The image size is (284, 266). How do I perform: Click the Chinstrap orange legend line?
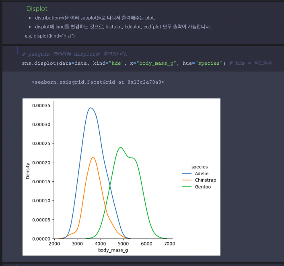pyautogui.click(x=187, y=180)
